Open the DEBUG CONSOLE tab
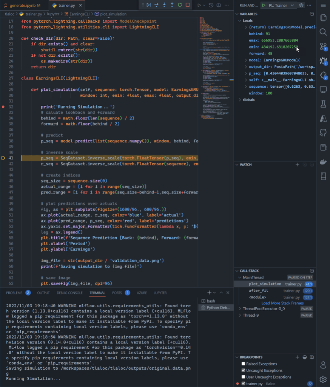This screenshot has width=330, height=387. pos(69,293)
